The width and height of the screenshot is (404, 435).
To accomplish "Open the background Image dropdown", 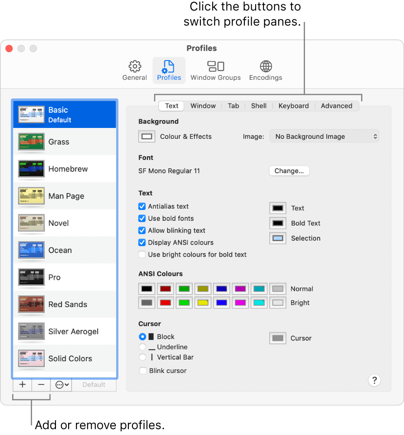I will click(x=324, y=136).
